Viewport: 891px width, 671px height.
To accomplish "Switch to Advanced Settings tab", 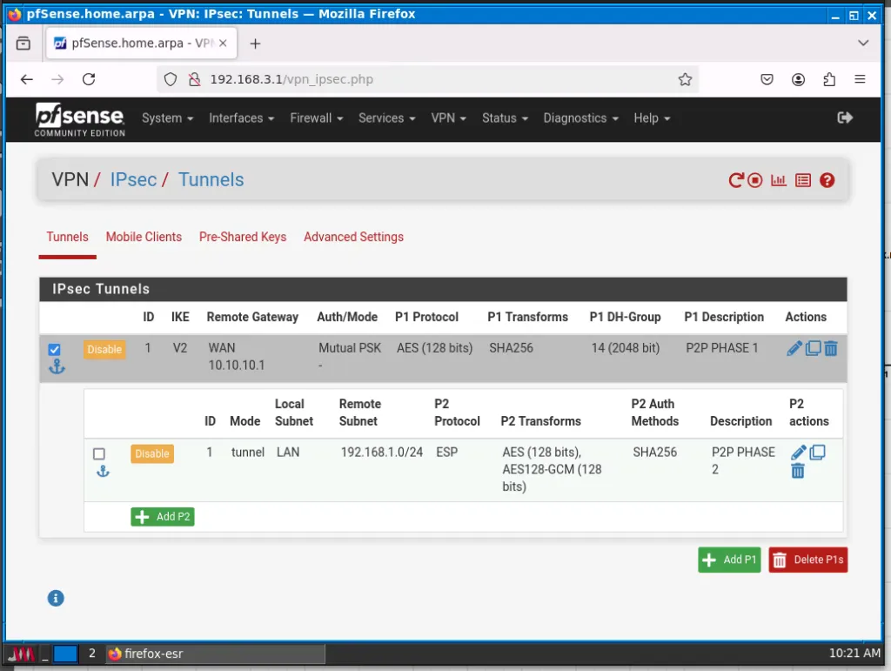I will coord(353,237).
